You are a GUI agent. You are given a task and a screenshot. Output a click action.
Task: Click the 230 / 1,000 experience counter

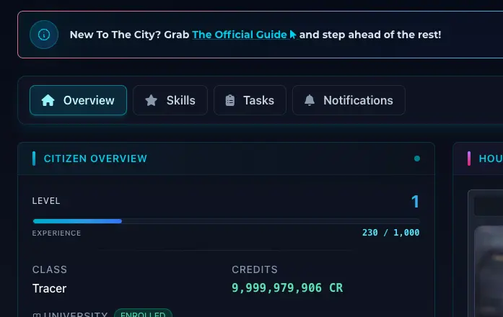390,233
